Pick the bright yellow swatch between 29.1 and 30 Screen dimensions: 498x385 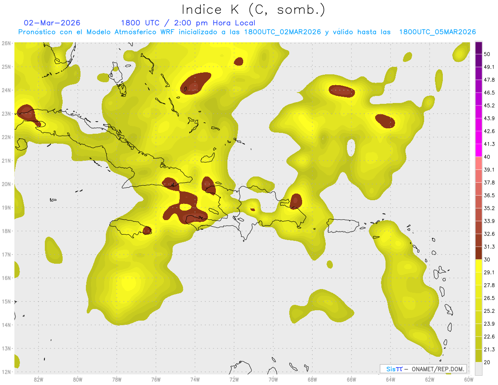pyautogui.click(x=478, y=266)
